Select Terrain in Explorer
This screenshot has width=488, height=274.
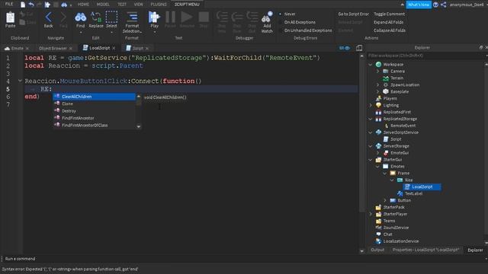tap(396, 78)
